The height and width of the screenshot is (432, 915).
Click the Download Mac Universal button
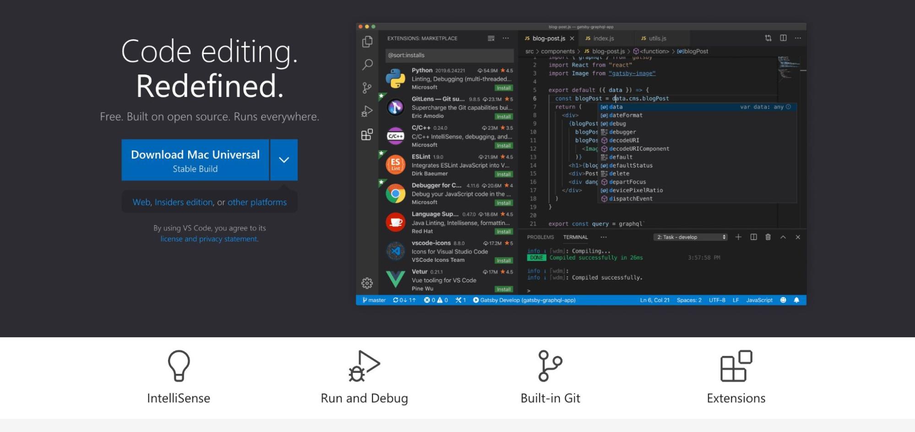(x=195, y=160)
